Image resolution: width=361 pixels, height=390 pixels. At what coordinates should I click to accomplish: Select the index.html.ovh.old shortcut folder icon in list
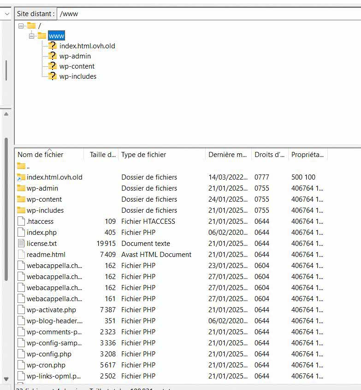21,177
